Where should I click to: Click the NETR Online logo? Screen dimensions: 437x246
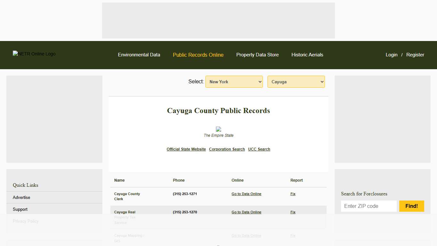(34, 54)
